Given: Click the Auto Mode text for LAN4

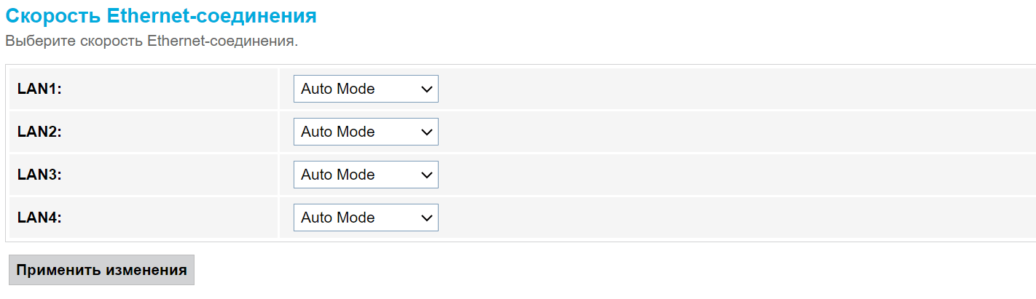Looking at the screenshot, I should (337, 218).
